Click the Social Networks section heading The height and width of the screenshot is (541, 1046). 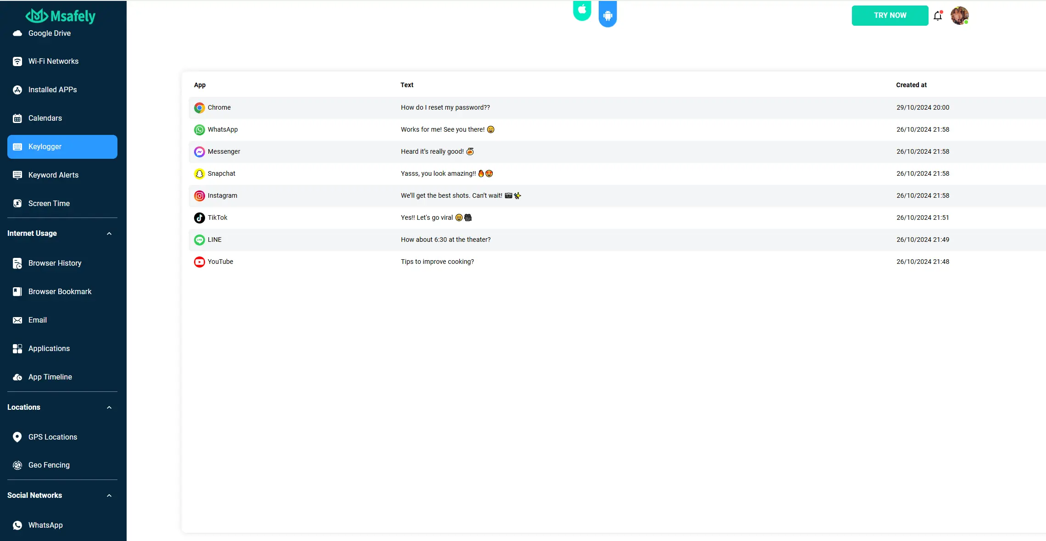click(35, 496)
